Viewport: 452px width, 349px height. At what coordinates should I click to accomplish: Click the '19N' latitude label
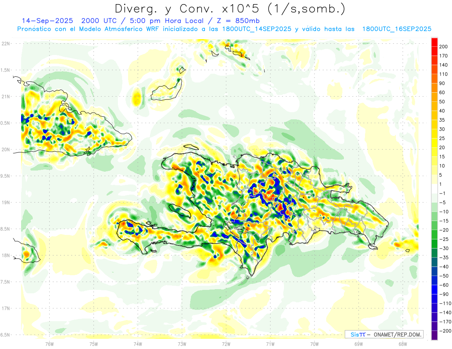click(6, 203)
